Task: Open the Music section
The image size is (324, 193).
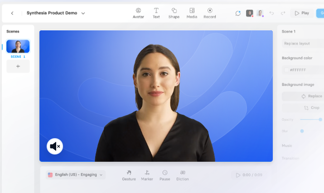Action: coord(287,146)
